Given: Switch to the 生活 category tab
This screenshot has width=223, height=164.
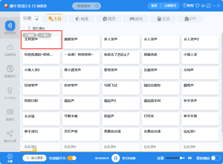Looking at the screenshot, I should [163, 19].
